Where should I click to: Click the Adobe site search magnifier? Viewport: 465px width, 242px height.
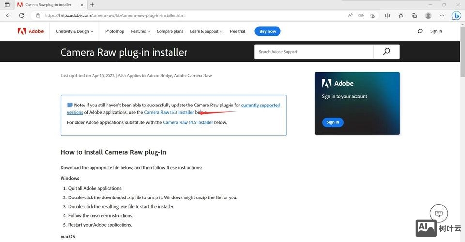point(419,31)
